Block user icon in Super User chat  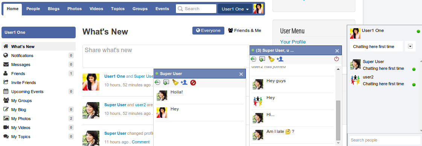[193, 83]
